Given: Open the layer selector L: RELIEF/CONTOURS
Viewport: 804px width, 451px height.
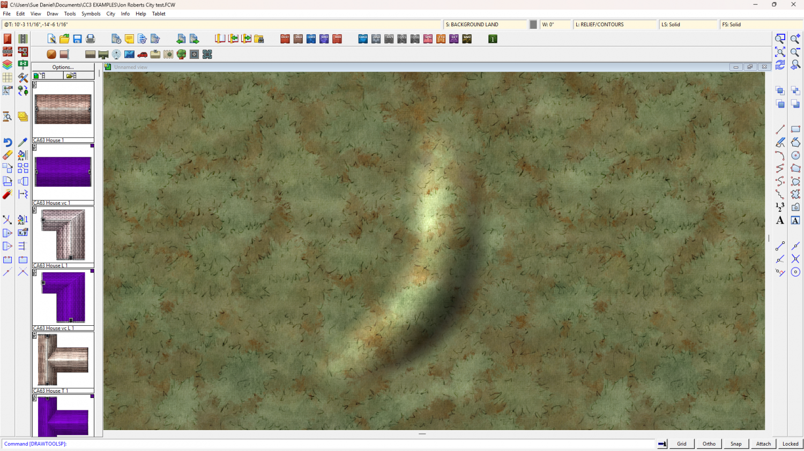Looking at the screenshot, I should [x=614, y=25].
